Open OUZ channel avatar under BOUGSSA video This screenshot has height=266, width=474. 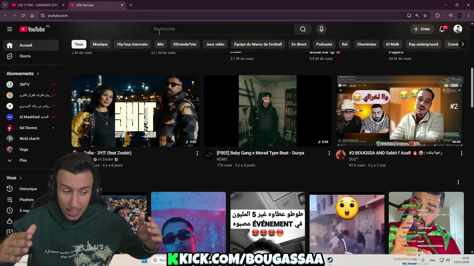(x=341, y=155)
